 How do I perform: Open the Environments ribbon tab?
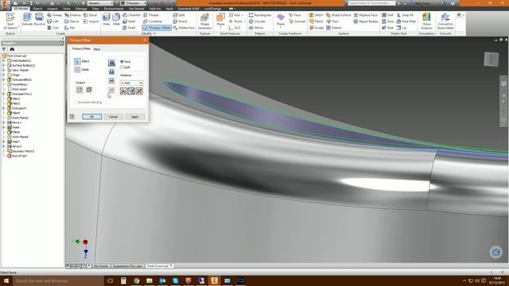coord(114,9)
